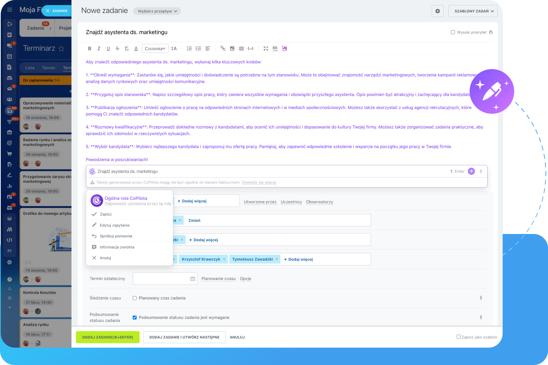Apply strikethrough formatting in the editor
Image resolution: width=548 pixels, height=365 pixels.
point(117,49)
